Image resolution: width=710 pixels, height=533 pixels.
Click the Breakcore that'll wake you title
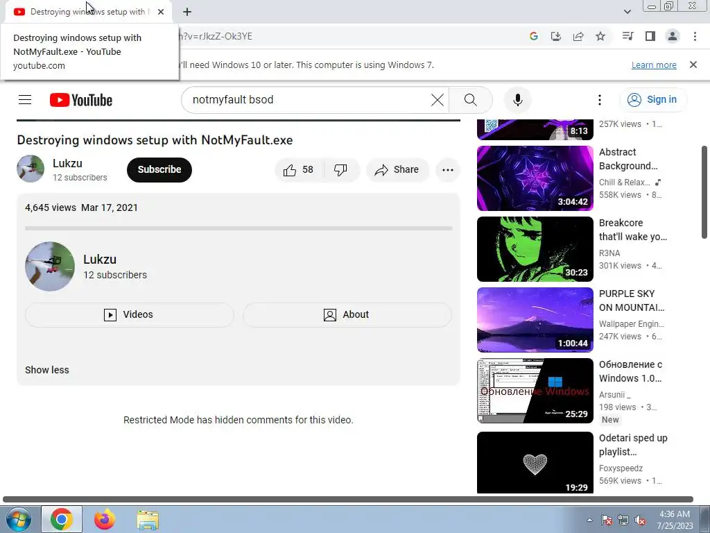pyautogui.click(x=632, y=229)
